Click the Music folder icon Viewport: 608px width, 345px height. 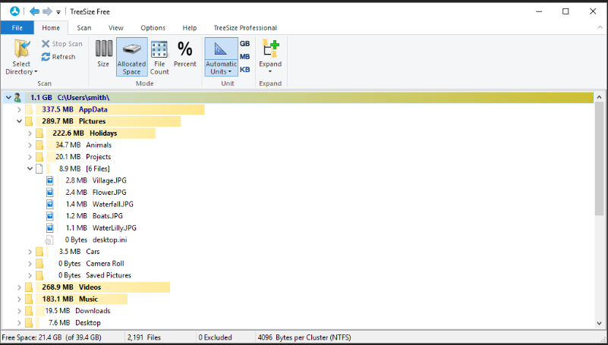(29, 300)
